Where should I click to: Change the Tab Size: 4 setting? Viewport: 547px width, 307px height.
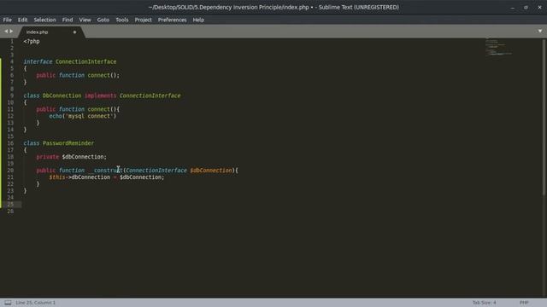tap(484, 303)
